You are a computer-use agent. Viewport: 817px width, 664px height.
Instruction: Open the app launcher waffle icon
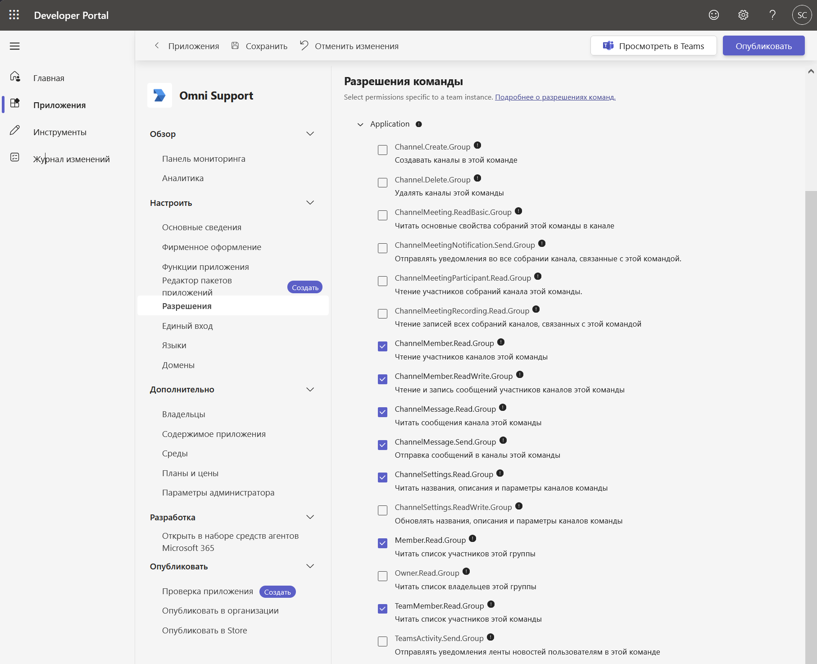coord(14,15)
